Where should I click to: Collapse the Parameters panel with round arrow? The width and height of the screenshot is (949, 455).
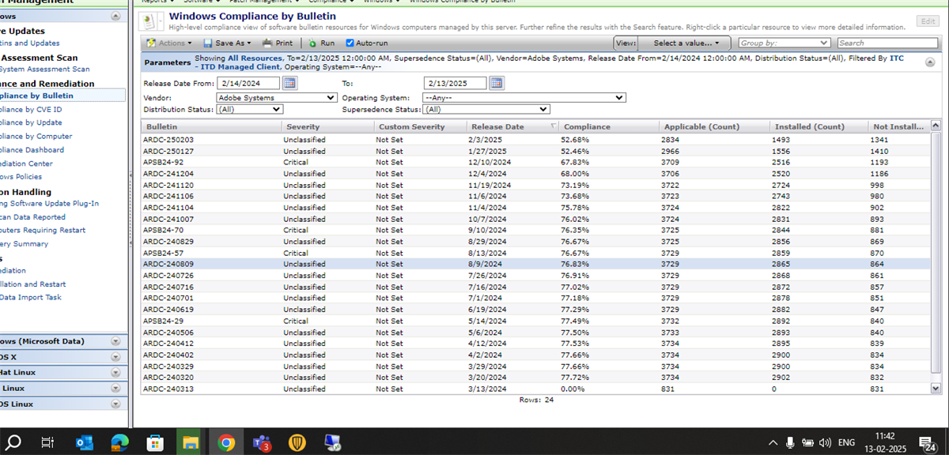coord(930,61)
